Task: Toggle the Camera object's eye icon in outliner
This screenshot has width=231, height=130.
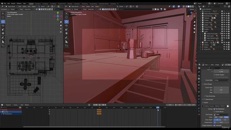Action: [226, 45]
